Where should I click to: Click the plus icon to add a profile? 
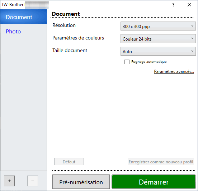(9, 181)
